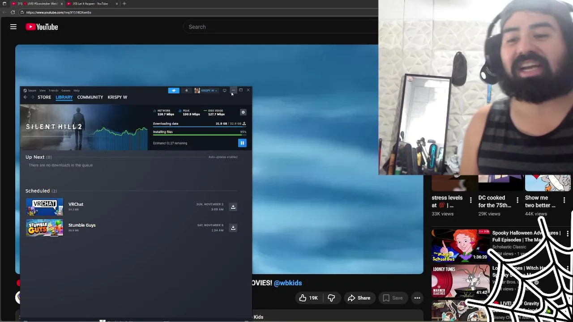This screenshot has height=322, width=573.
Task: Click download arrow next to 32.9 GB
Action: point(244,123)
